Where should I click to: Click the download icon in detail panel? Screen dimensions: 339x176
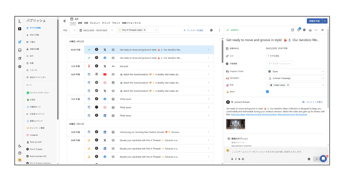310,30
